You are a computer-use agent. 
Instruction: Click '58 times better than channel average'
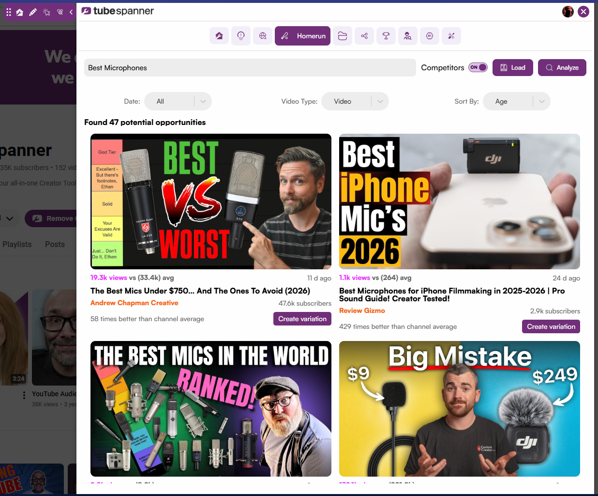click(147, 319)
